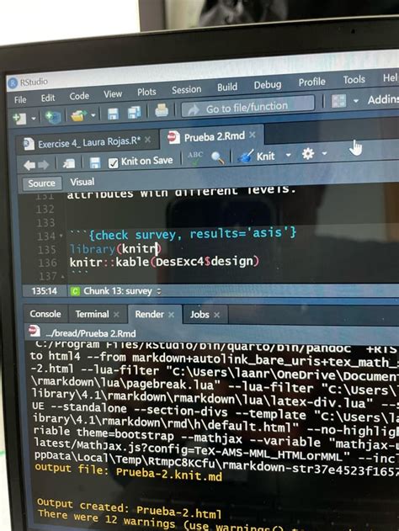Open the Code menu
Image resolution: width=399 pixels, height=531 pixels.
coord(79,96)
